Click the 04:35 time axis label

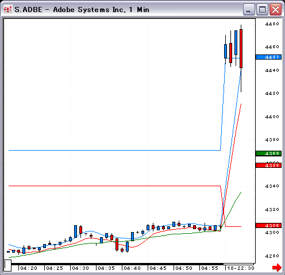(106, 268)
